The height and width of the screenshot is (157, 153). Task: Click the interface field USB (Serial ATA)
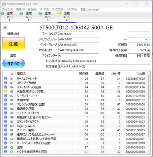[79, 45]
